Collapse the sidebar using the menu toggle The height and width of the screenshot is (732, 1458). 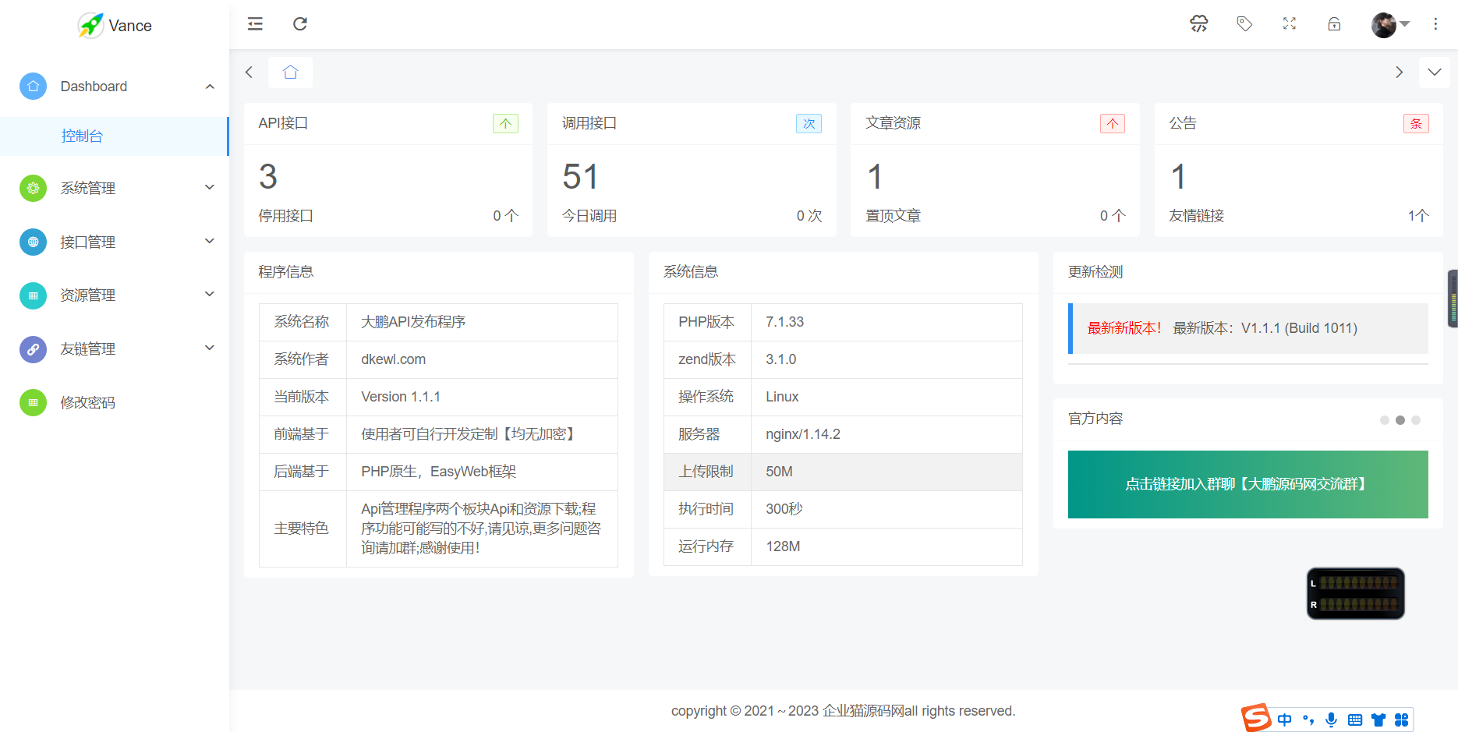click(x=254, y=24)
